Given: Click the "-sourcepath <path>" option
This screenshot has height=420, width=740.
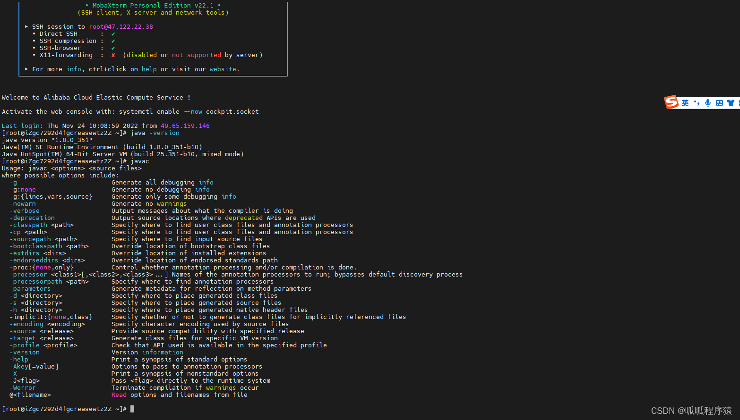Looking at the screenshot, I should click(43, 239).
